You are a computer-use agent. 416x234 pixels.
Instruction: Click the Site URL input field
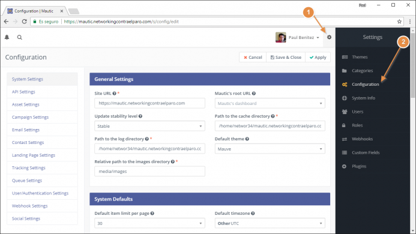point(149,103)
